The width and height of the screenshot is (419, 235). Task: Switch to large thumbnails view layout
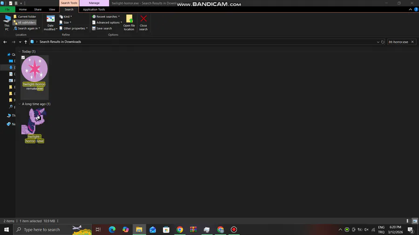(415, 221)
